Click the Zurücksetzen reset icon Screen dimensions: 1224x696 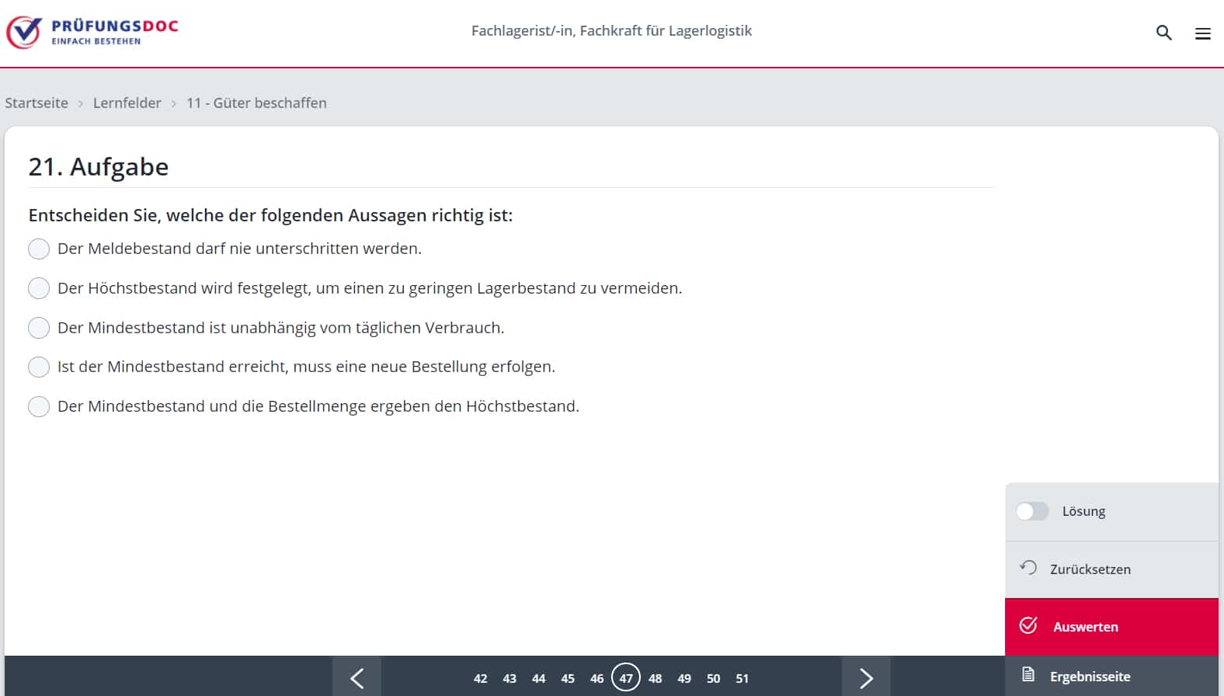tap(1028, 568)
